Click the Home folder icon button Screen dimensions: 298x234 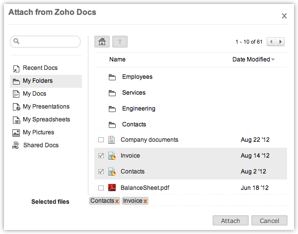coord(102,42)
